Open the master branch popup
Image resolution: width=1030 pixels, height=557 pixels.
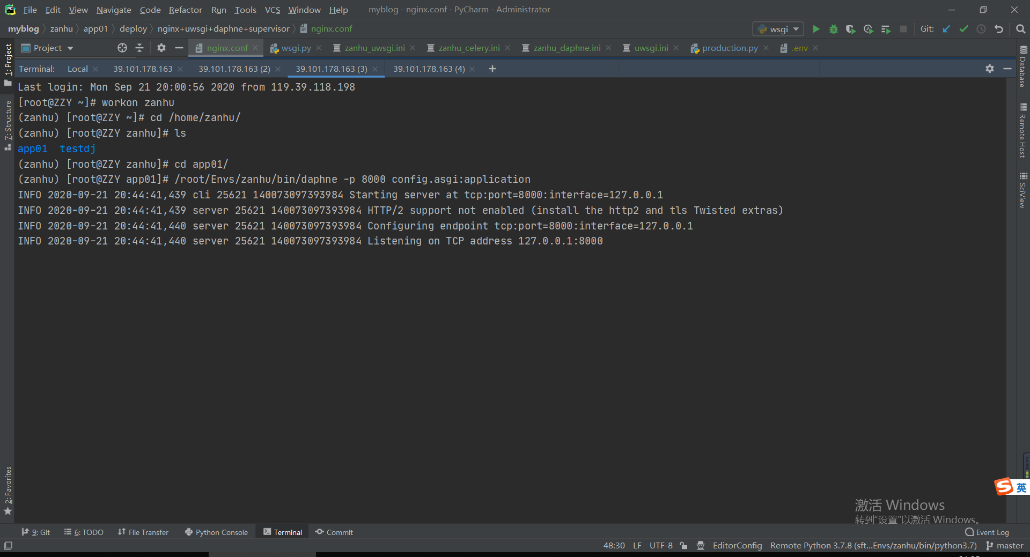(1004, 545)
